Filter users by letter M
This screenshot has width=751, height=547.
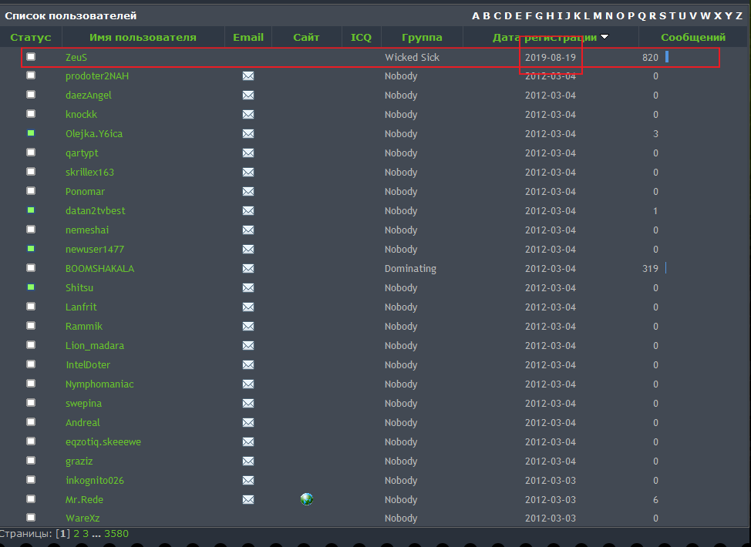coord(598,15)
